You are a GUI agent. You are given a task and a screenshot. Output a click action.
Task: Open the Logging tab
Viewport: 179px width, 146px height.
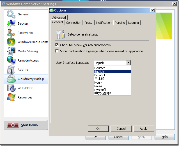(x=134, y=23)
